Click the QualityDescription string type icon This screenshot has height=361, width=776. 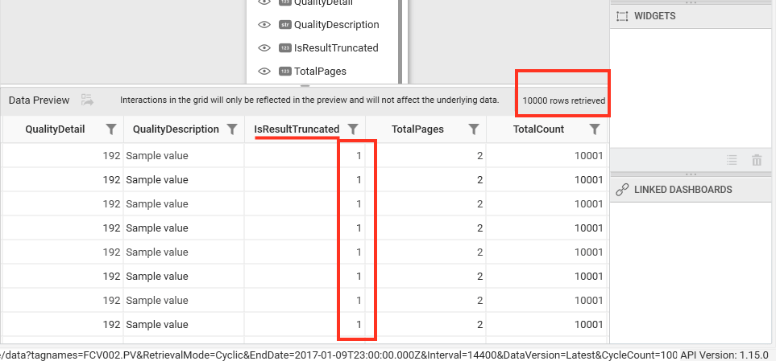tap(284, 25)
